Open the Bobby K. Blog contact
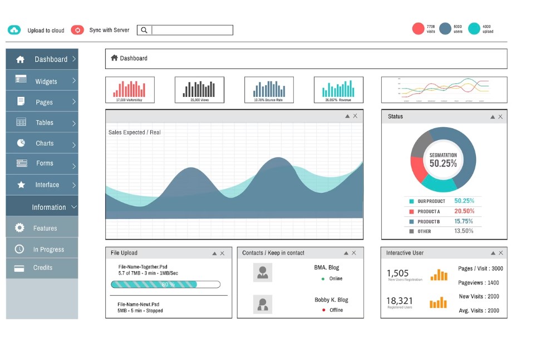 pos(331,300)
